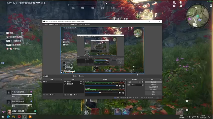Lock the 游戏源 source
213x119 pixels.
pyautogui.click(x=83, y=82)
